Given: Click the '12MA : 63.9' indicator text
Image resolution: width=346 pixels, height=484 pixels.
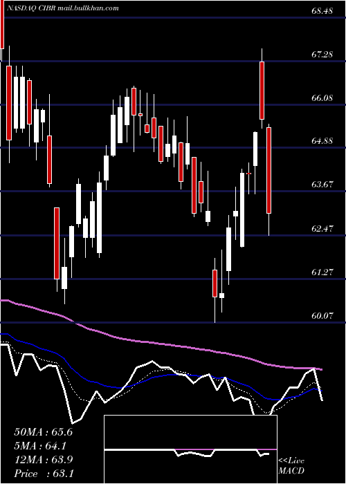Looking at the screenshot, I should (44, 460).
